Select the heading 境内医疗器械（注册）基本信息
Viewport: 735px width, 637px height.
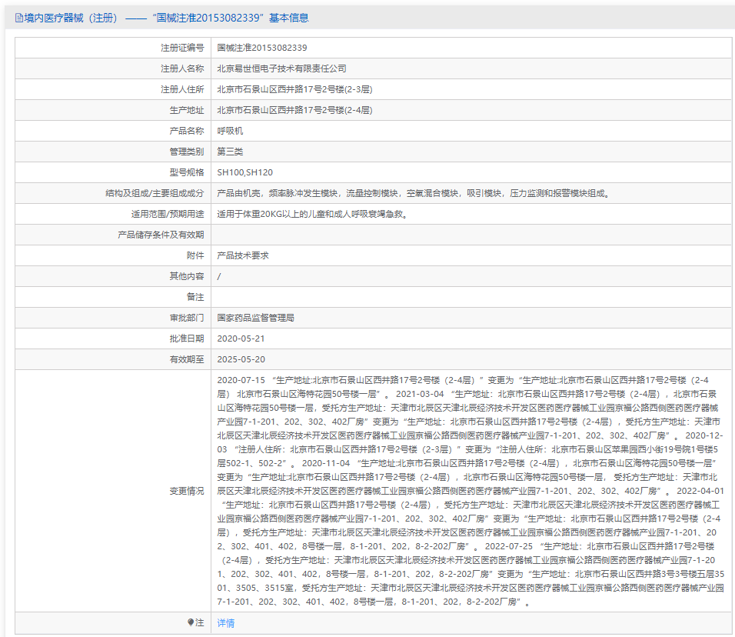(161, 18)
